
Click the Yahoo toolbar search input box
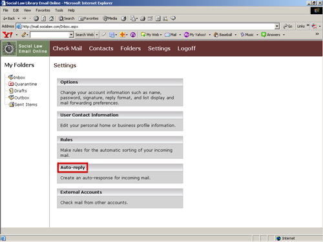click(50, 35)
